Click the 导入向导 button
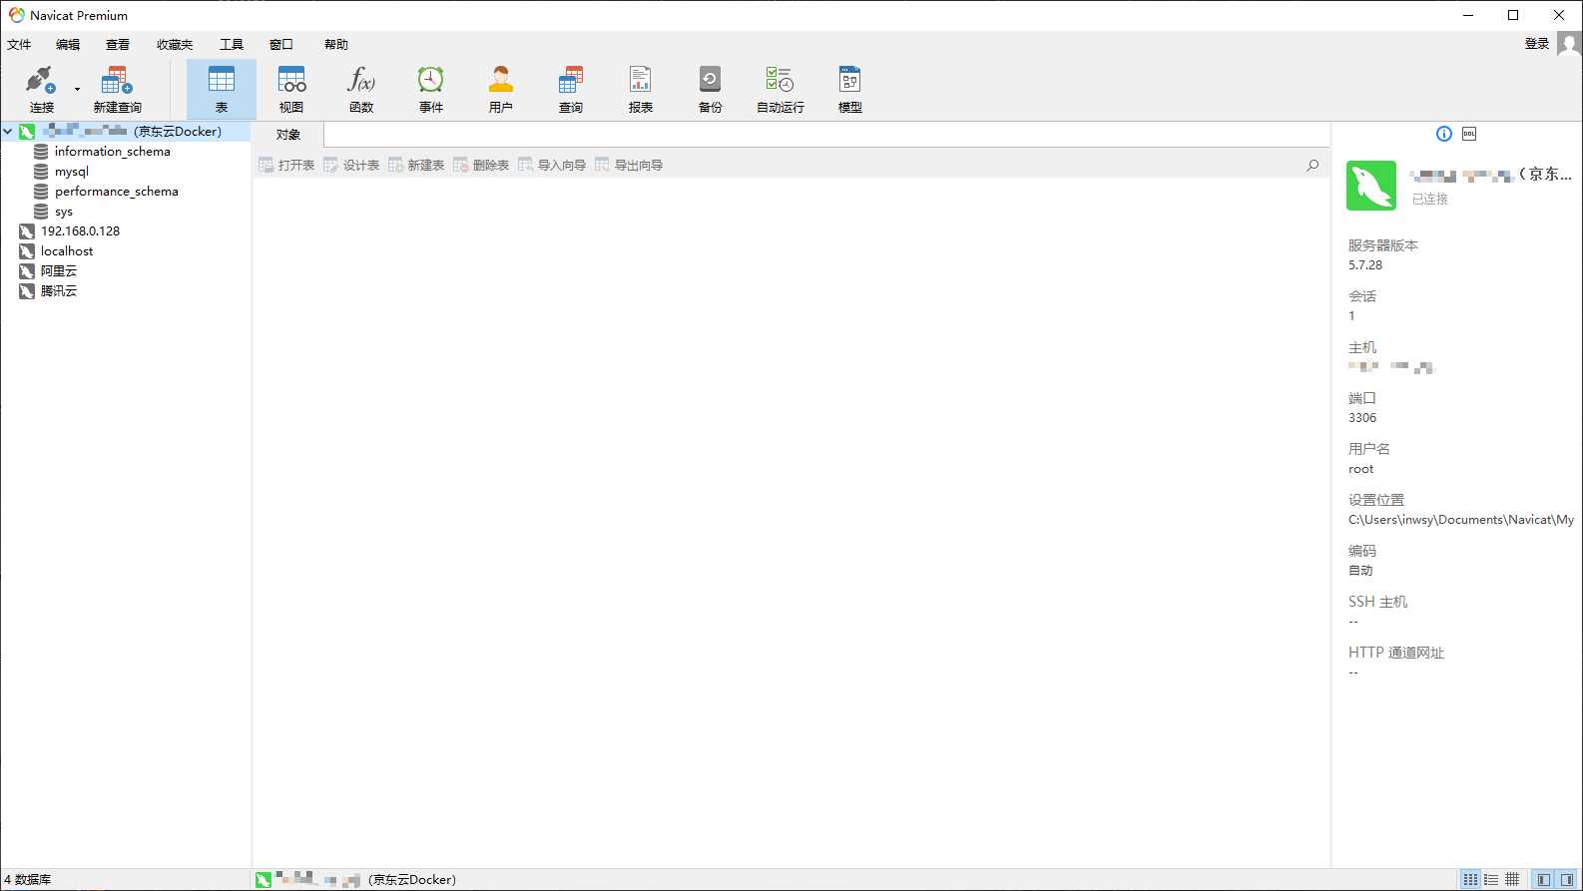1583x891 pixels. [x=552, y=166]
